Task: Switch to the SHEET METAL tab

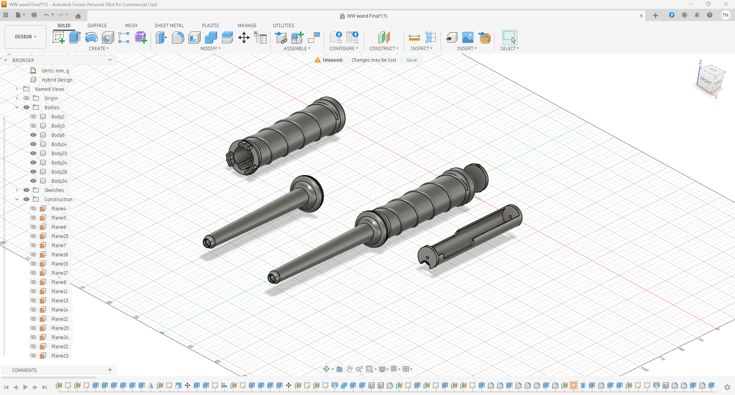Action: click(x=169, y=26)
